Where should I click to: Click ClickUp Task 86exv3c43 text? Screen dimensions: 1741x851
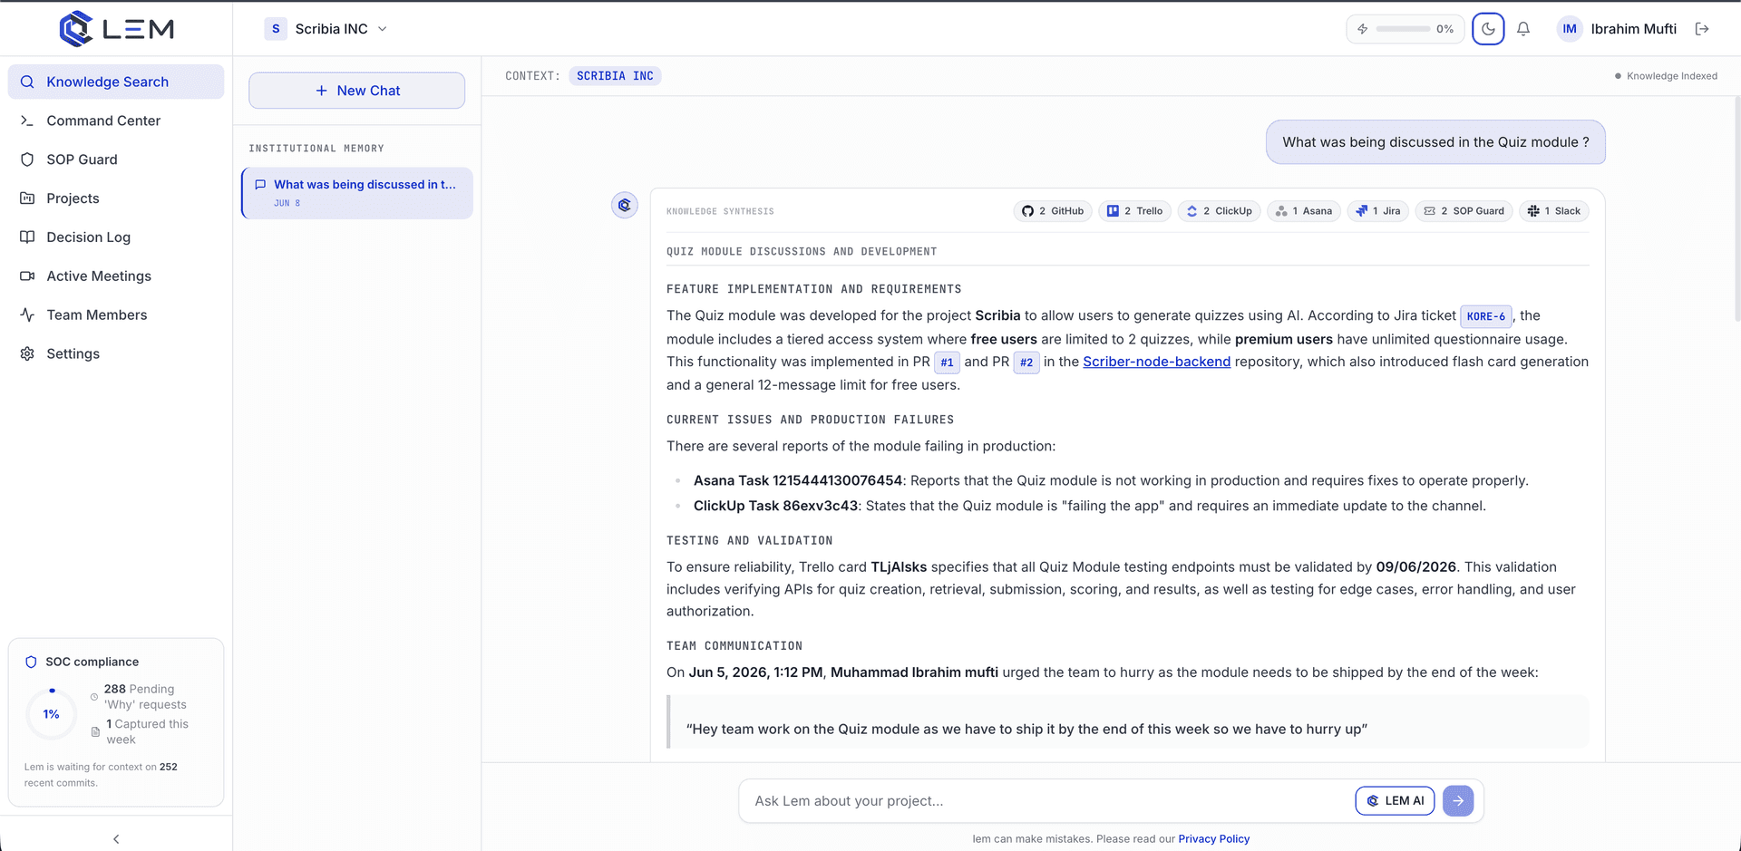(x=775, y=506)
